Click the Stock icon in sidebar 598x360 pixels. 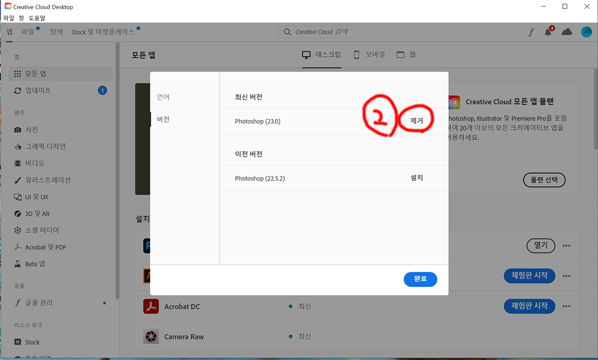click(17, 342)
